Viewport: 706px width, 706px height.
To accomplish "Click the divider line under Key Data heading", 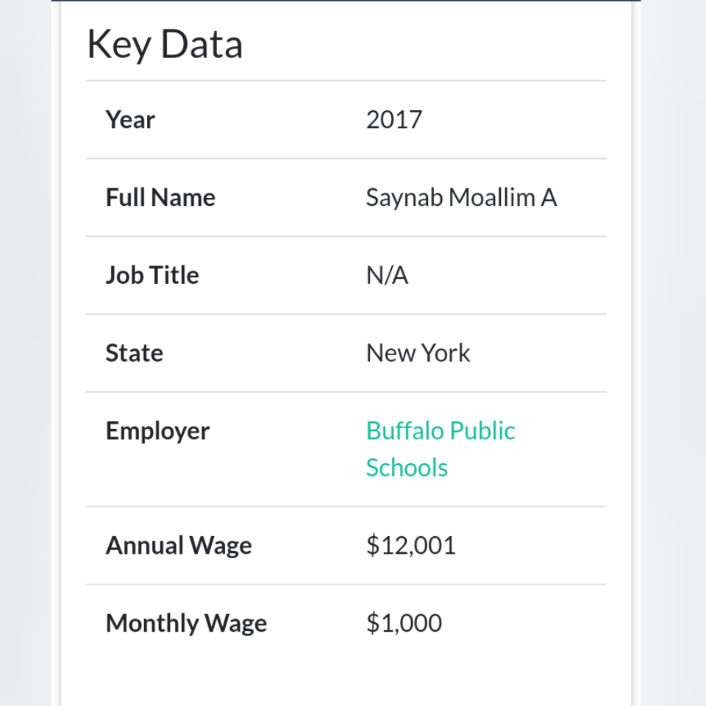I will (x=346, y=81).
